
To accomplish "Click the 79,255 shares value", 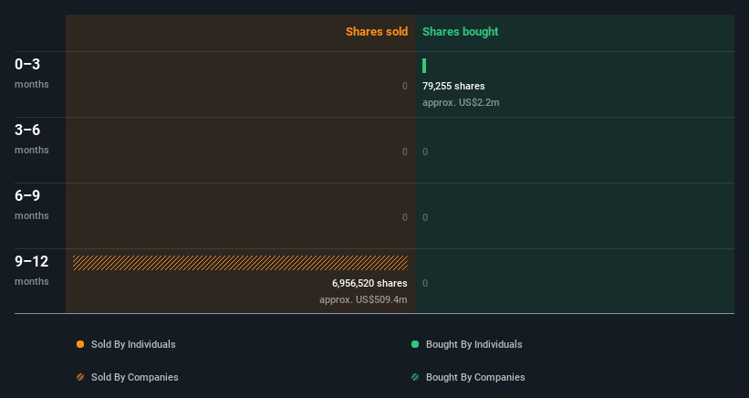I will pyautogui.click(x=453, y=86).
